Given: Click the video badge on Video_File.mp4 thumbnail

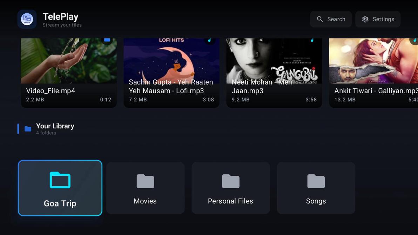Looking at the screenshot, I should (x=107, y=40).
